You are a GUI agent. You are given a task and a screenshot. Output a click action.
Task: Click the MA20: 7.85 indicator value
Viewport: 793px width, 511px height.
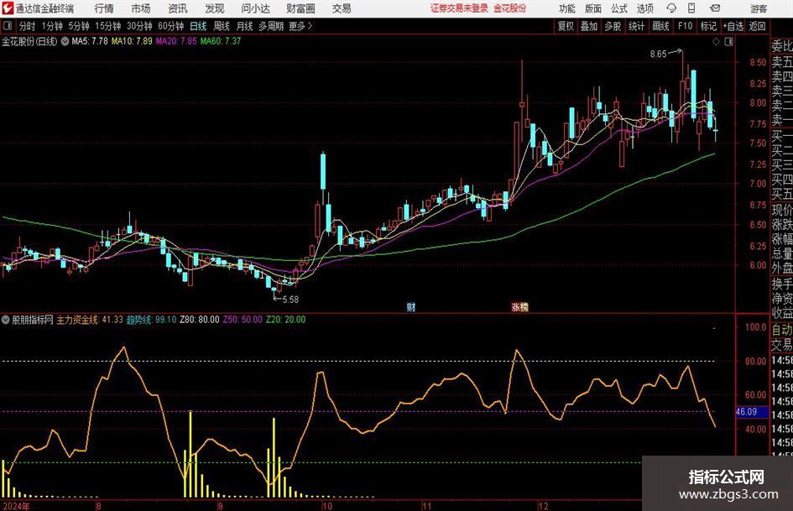176,41
